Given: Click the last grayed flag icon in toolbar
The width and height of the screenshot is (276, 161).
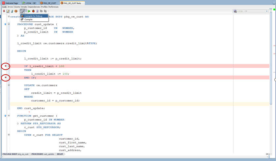Looking at the screenshot, I should [45, 11].
